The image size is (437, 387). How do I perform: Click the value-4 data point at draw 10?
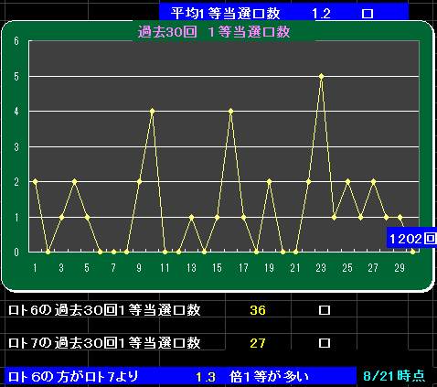[153, 111]
